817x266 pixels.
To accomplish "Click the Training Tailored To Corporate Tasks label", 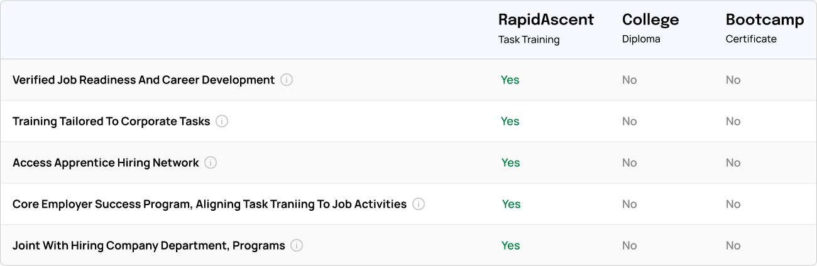I will pos(111,121).
